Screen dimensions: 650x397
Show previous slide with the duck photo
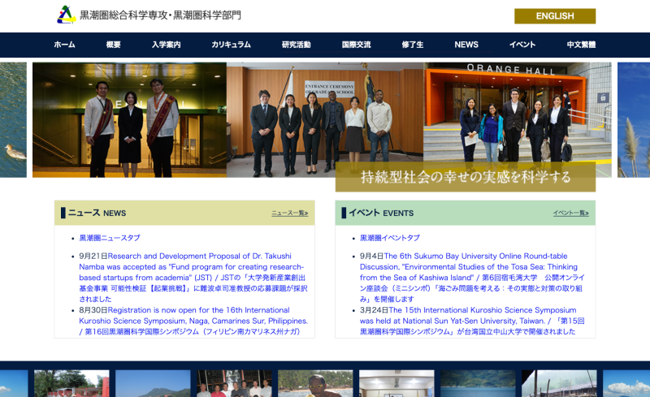click(x=13, y=120)
